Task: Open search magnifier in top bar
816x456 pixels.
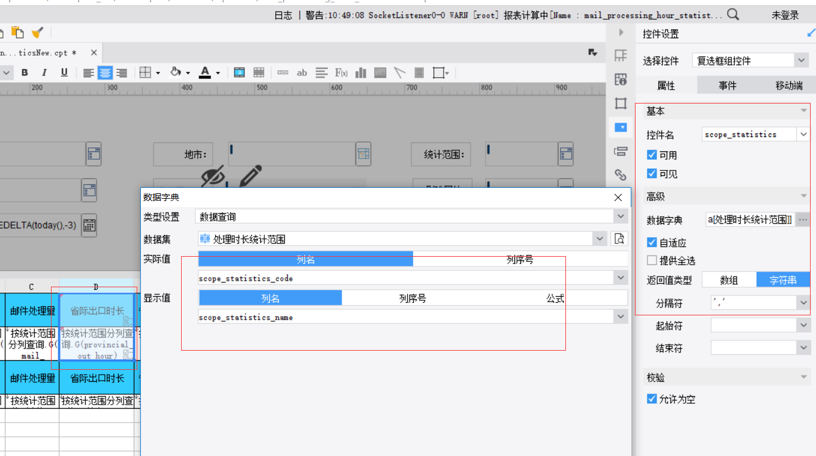Action: point(733,15)
